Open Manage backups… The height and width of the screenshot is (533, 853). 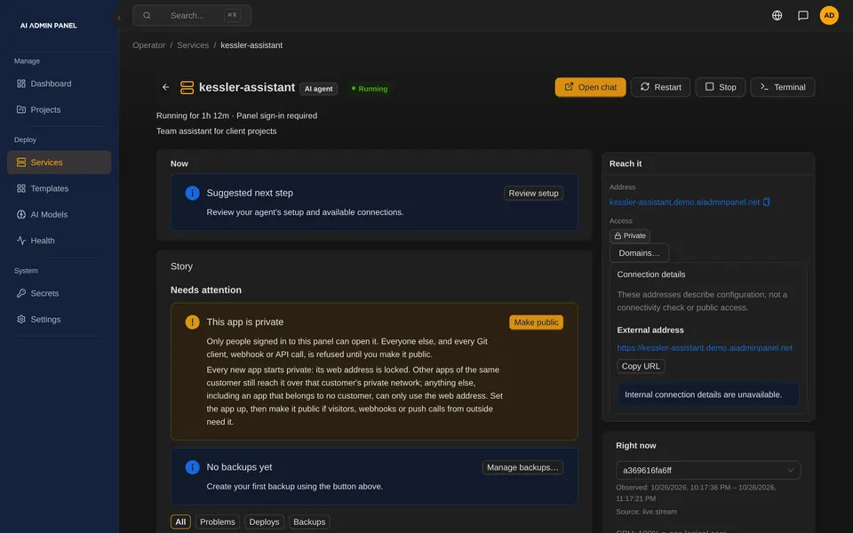[522, 468]
